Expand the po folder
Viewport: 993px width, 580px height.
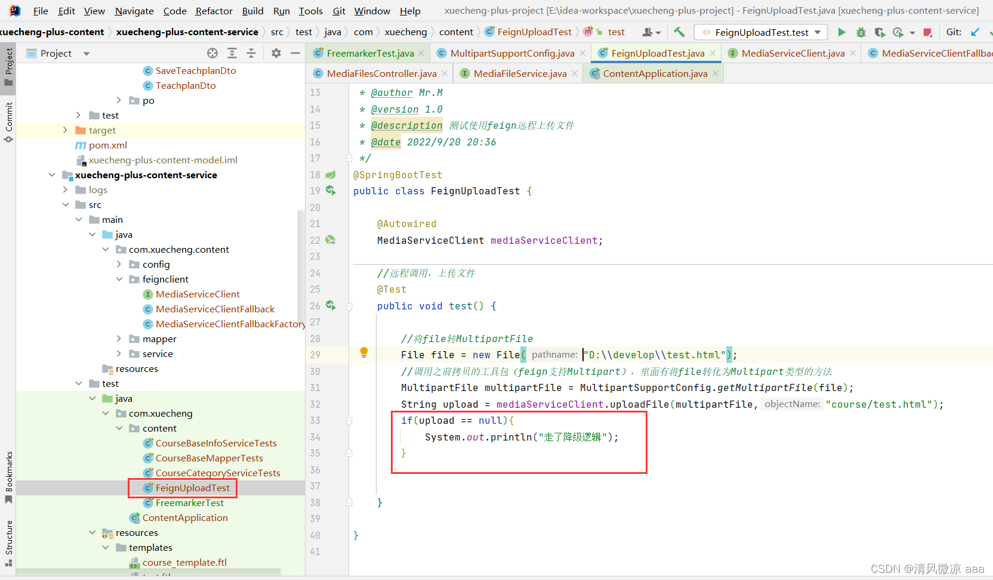(119, 100)
